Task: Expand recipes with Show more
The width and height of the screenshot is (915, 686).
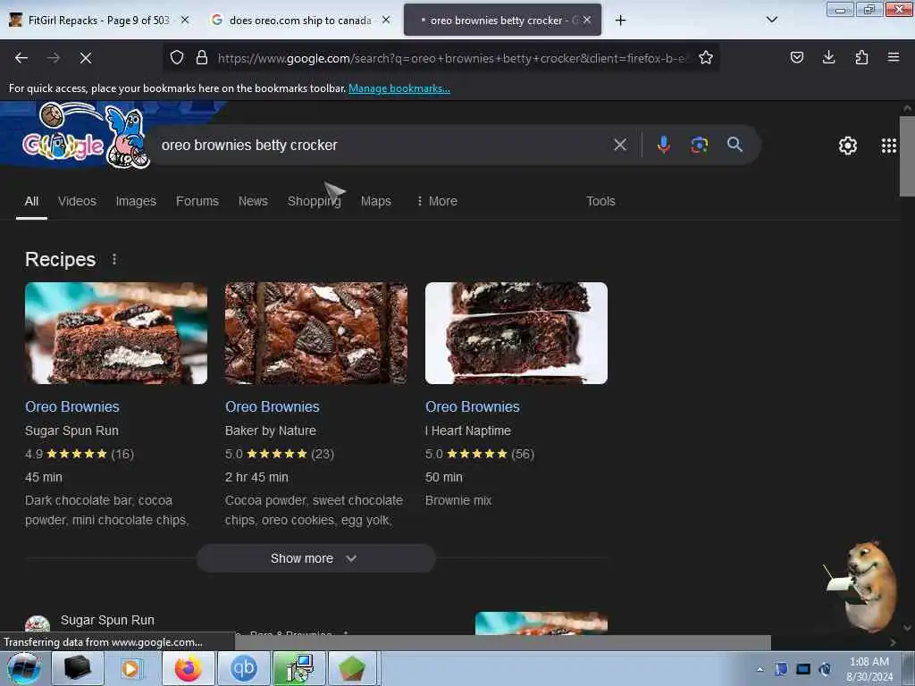Action: 315,558
